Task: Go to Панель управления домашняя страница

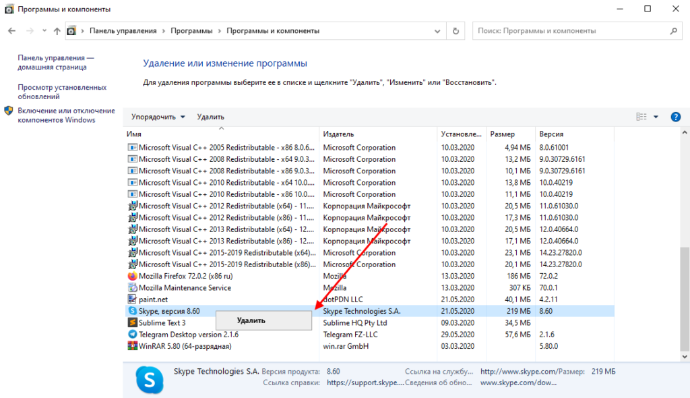Action: click(56, 63)
